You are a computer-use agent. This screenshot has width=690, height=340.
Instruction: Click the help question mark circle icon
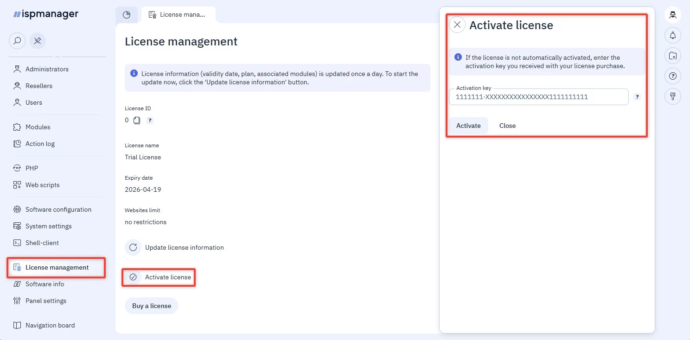(x=673, y=76)
